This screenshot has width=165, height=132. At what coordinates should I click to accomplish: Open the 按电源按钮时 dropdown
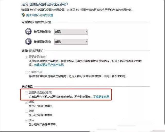[71, 32]
